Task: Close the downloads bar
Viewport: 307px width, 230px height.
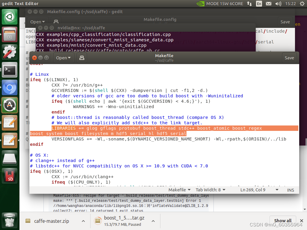Action: tap(302, 221)
